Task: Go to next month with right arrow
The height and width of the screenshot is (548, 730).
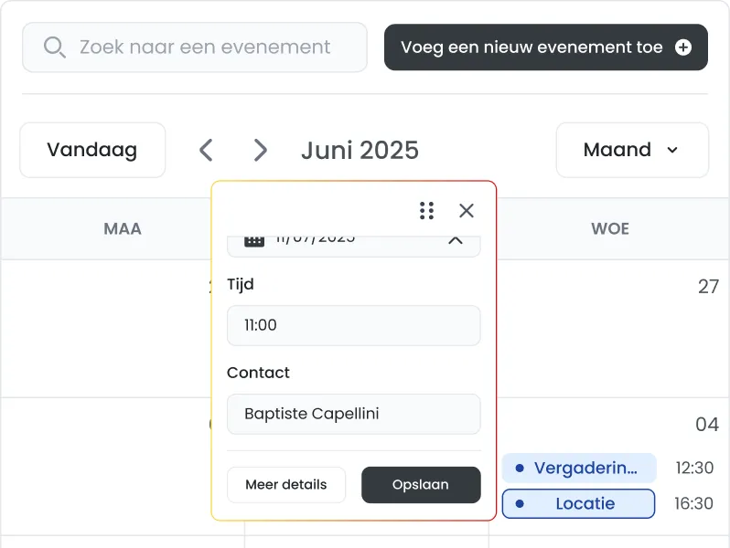Action: (x=260, y=150)
